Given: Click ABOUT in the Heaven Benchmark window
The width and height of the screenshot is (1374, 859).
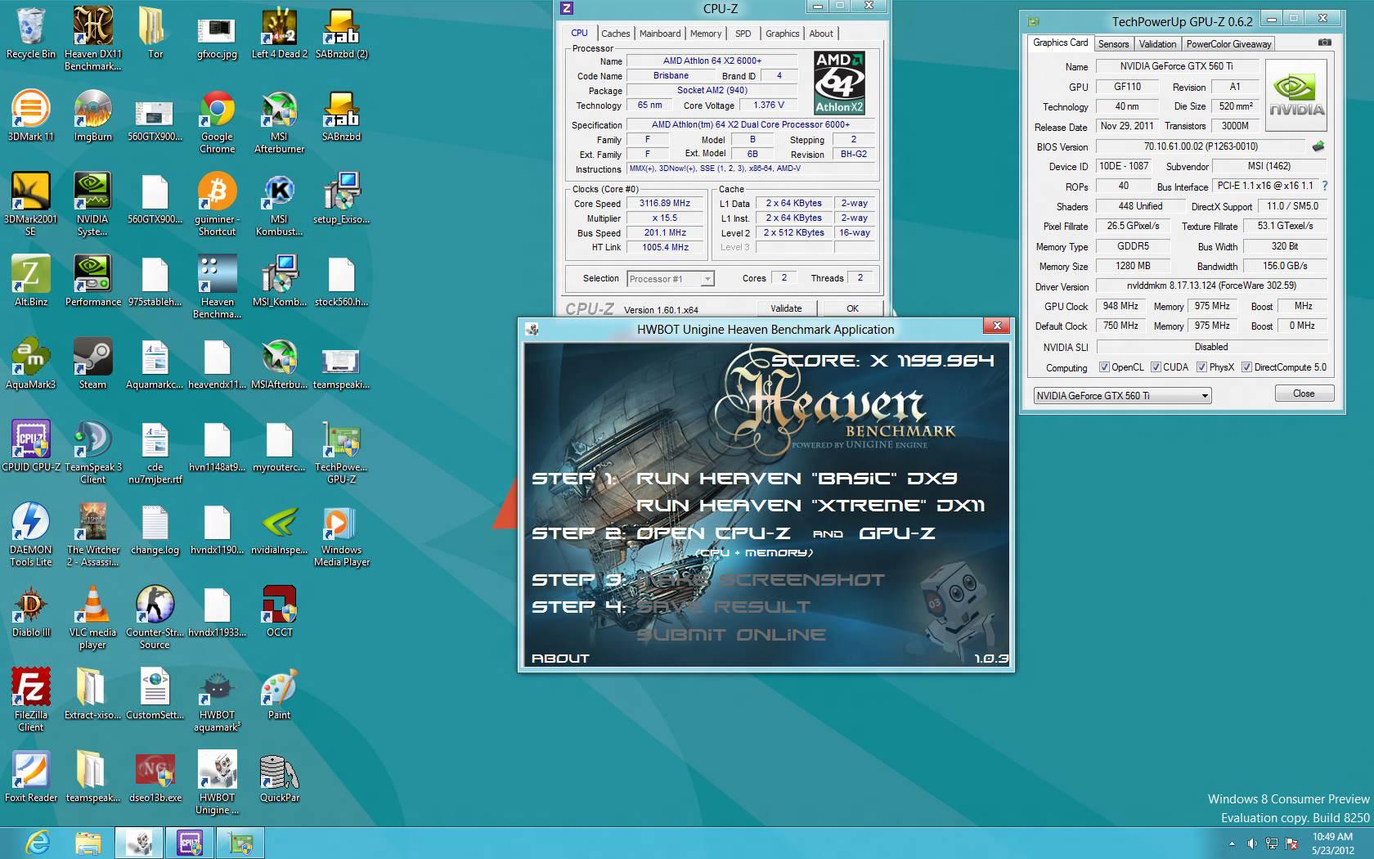Looking at the screenshot, I should click(560, 658).
